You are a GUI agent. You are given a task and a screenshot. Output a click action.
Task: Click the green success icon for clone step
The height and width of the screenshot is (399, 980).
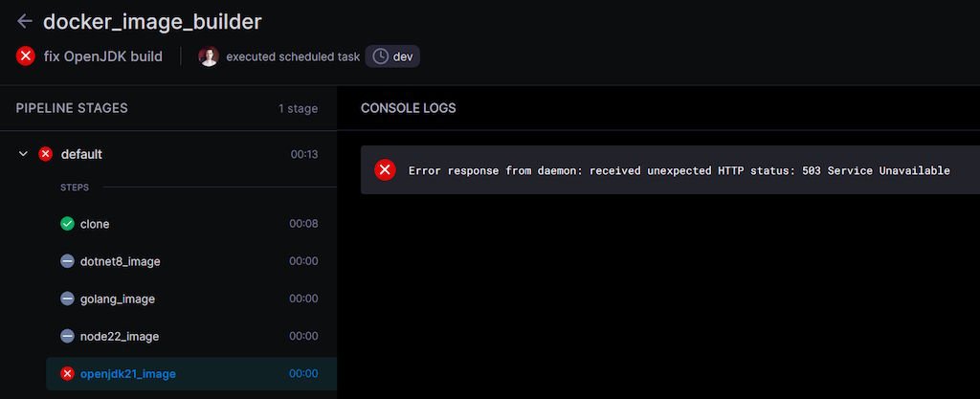(67, 224)
